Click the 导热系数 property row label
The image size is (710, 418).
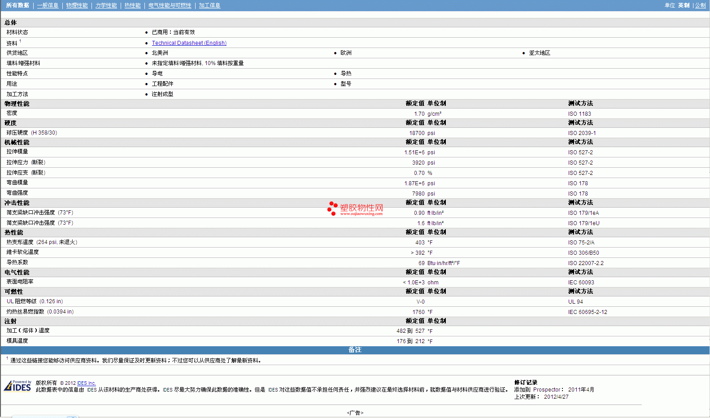[17, 262]
